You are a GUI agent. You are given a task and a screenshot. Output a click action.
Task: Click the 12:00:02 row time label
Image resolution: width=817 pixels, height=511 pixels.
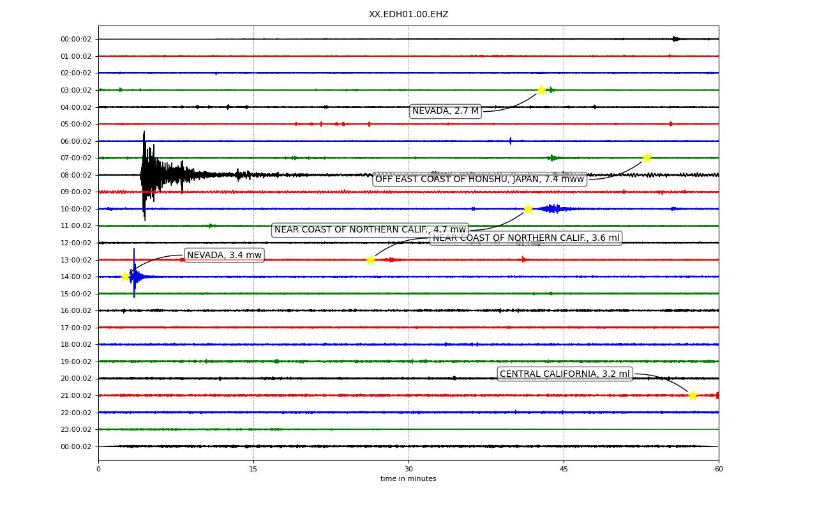(x=76, y=243)
